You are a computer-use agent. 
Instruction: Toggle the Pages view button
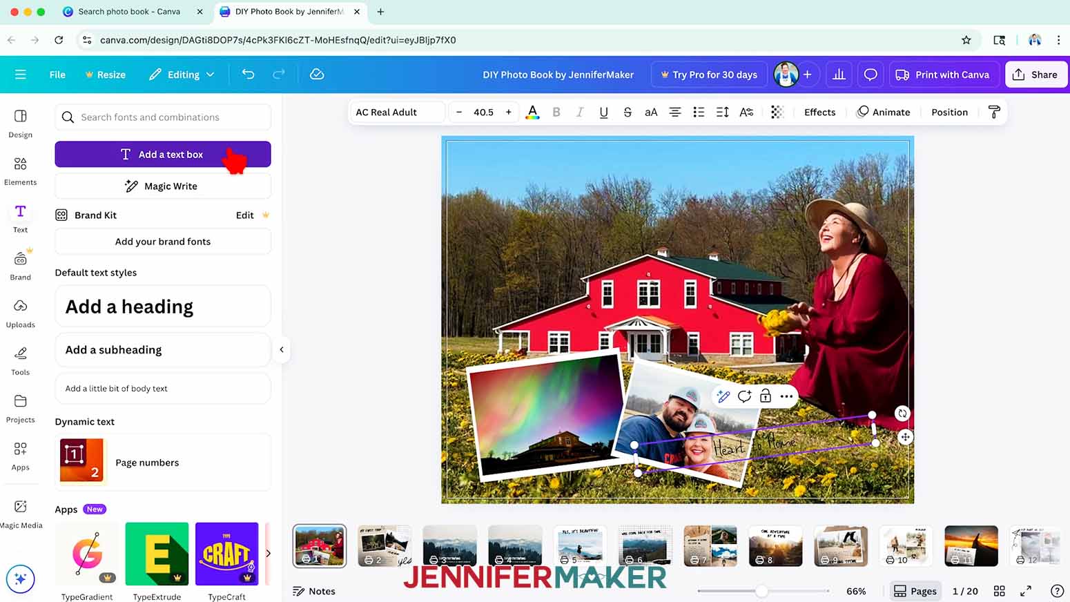click(915, 591)
